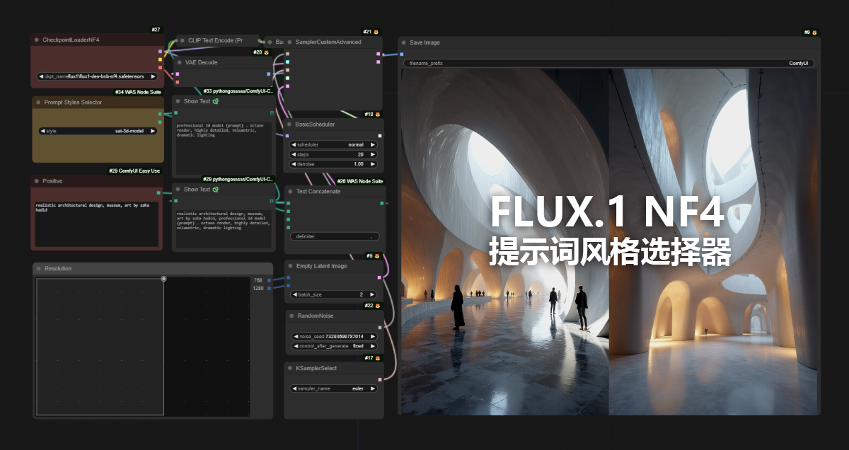
Task: Click the '#28 WAS Node Suite' badge
Action: click(x=359, y=181)
